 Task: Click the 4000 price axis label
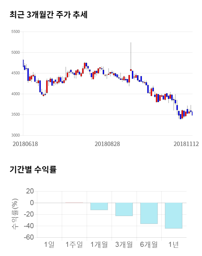tap(15, 94)
